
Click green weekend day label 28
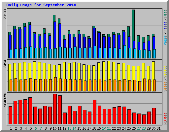coord(144,128)
